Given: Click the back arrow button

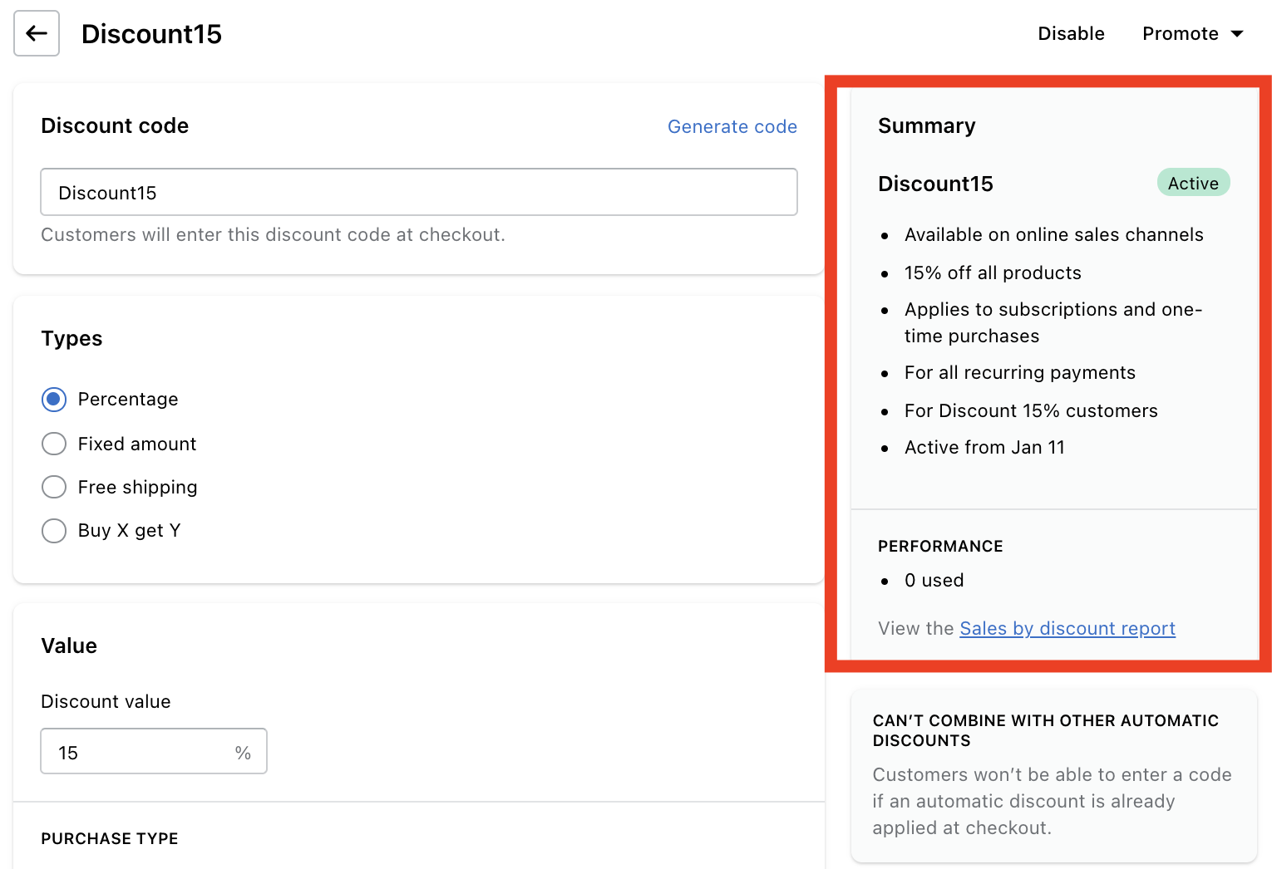Looking at the screenshot, I should [x=37, y=33].
